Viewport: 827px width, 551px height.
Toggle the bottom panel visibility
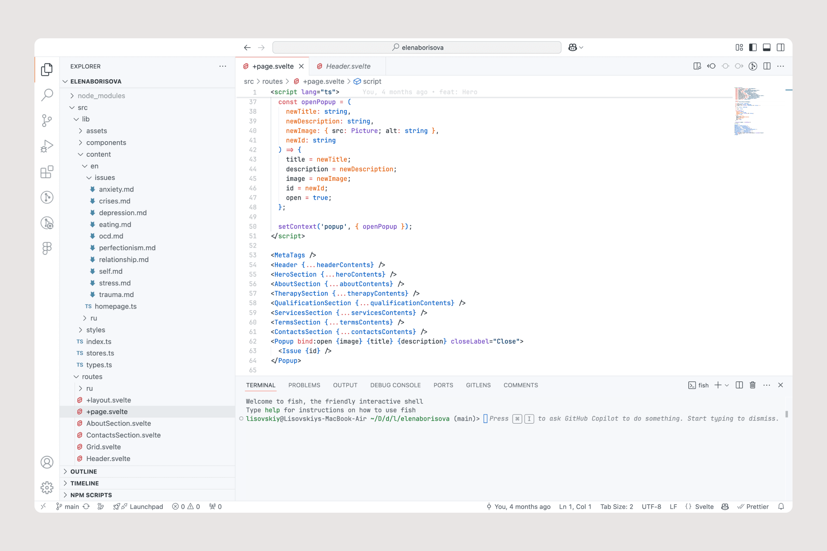pyautogui.click(x=767, y=48)
